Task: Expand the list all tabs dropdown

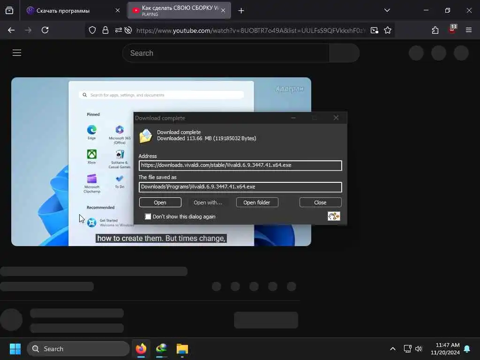Action: pyautogui.click(x=387, y=10)
